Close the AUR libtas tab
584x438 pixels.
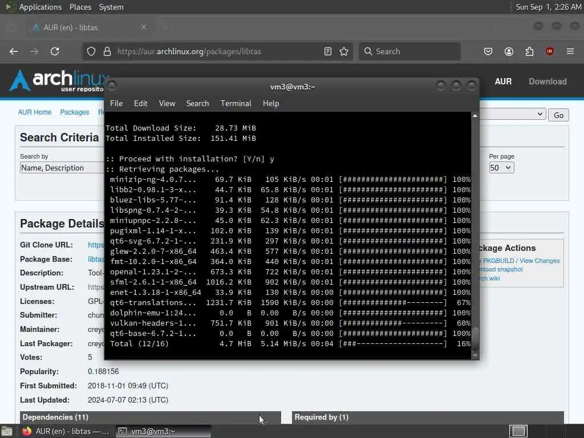click(144, 27)
